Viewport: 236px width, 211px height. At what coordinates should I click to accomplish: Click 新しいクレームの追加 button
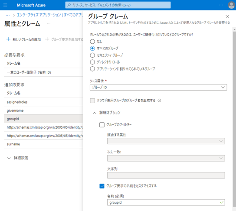pos(23,39)
